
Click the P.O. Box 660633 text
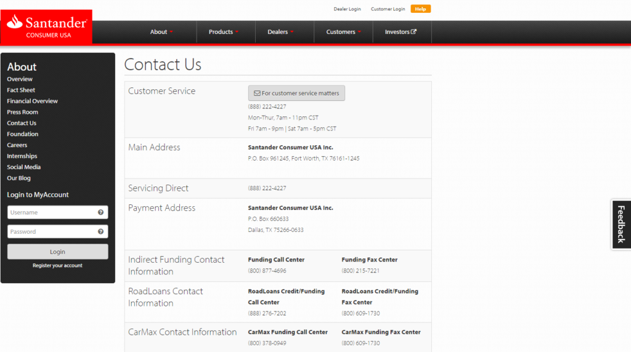click(x=269, y=219)
